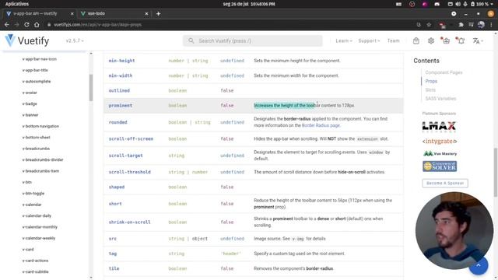498x280 pixels.
Task: Open the Crossword Solver sponsor logo
Action: tap(440, 166)
